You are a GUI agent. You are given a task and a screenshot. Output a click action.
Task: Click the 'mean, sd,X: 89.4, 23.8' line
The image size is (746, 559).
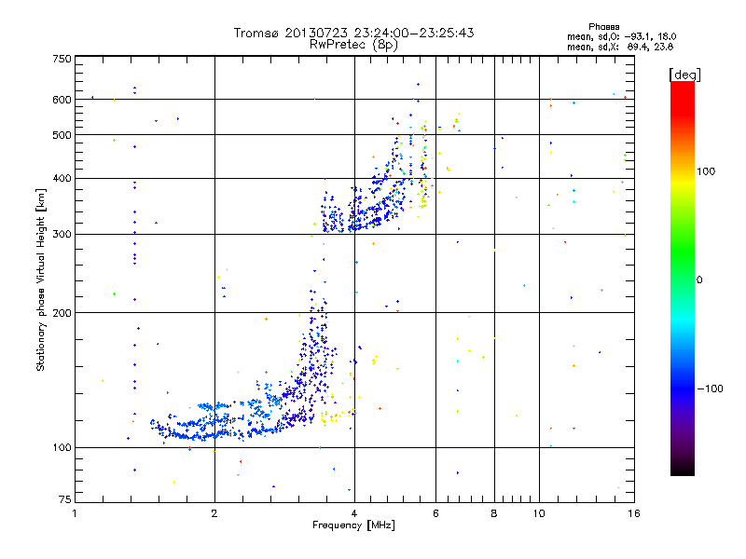click(620, 47)
